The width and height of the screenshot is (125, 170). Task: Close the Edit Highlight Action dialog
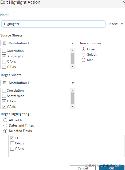(x=124, y=2)
